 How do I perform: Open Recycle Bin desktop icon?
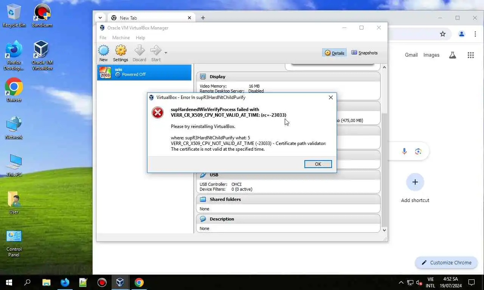[14, 15]
